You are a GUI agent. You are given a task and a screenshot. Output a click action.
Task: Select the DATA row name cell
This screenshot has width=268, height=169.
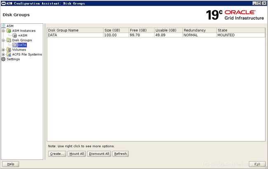coord(75,35)
